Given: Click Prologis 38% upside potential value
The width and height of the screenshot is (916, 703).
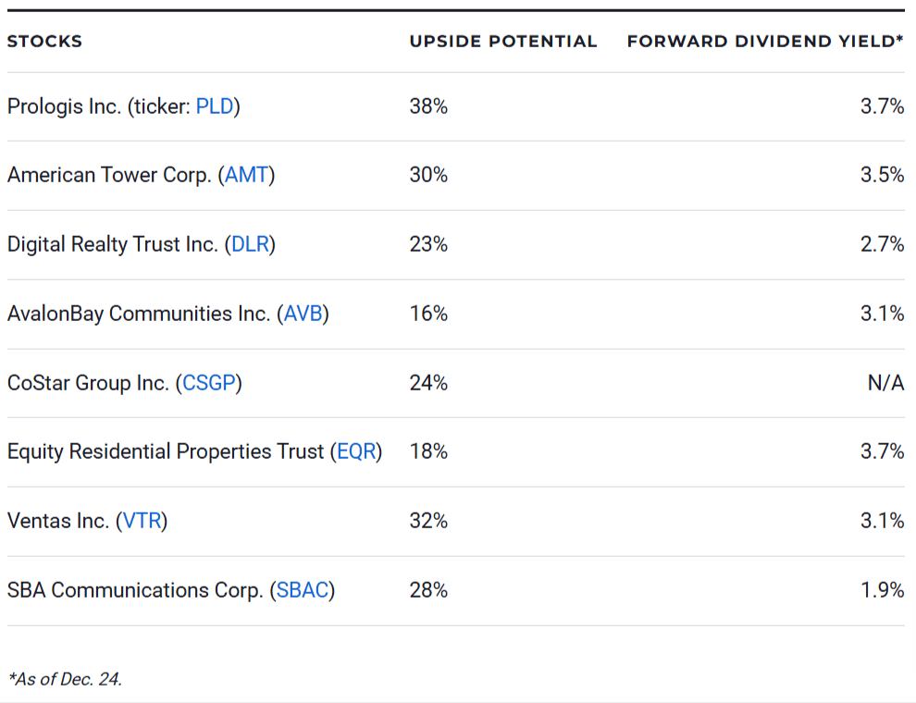Looking at the screenshot, I should pos(428,106).
